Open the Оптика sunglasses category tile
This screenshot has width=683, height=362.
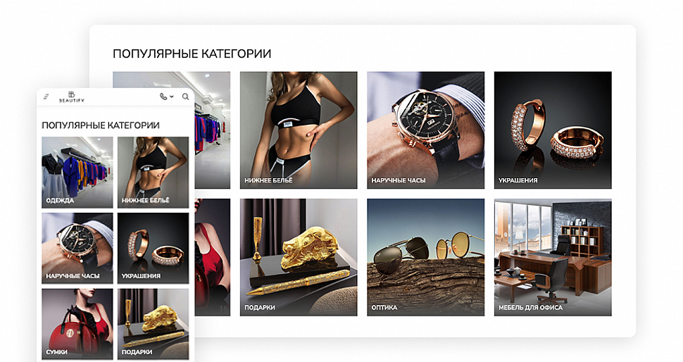click(x=425, y=258)
